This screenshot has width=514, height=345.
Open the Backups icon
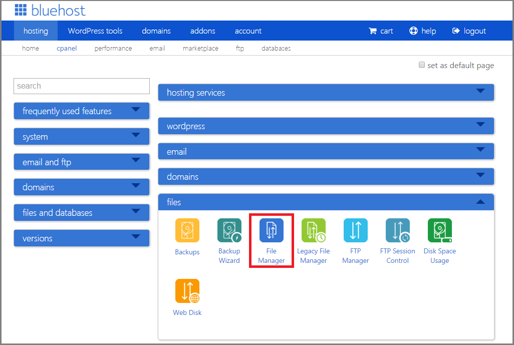coord(187,230)
